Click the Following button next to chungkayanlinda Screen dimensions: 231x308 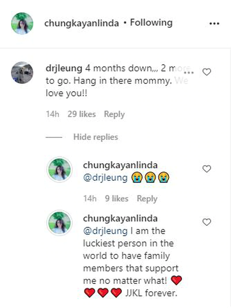151,23
